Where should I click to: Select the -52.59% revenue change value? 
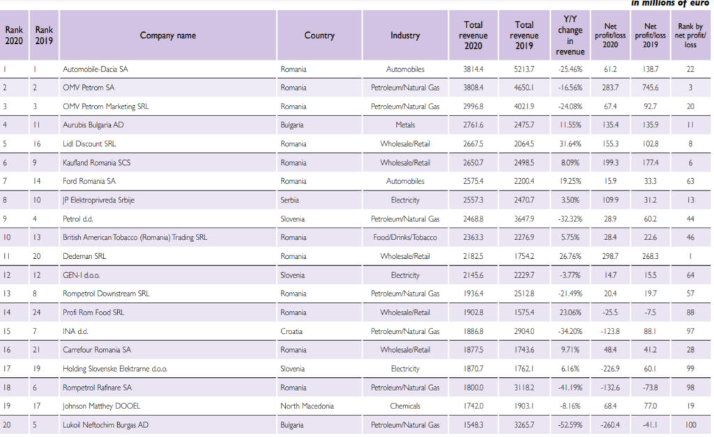pyautogui.click(x=570, y=425)
